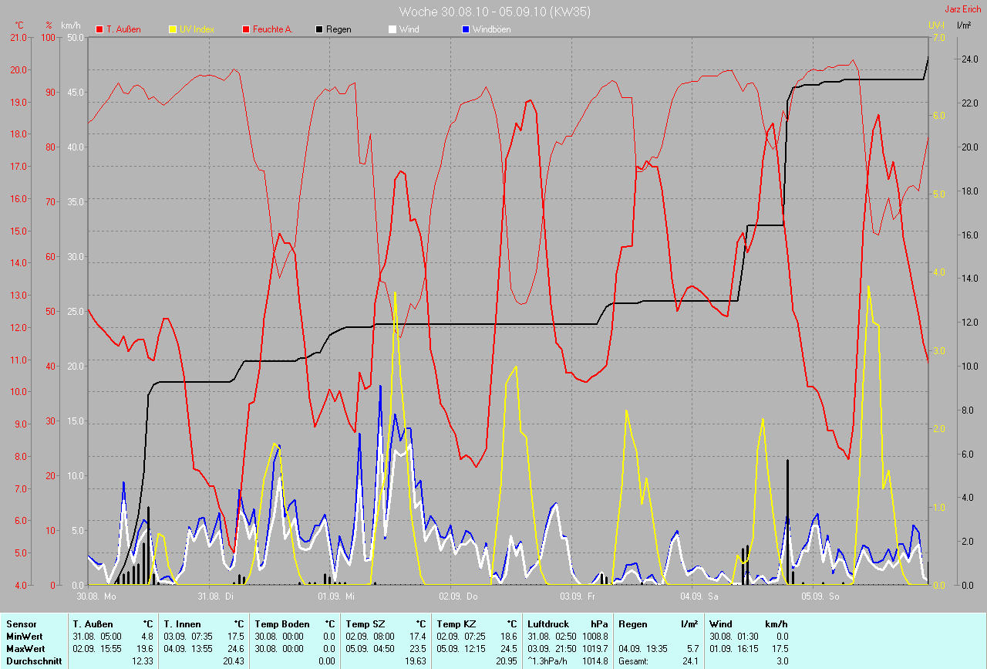Click the 'Feuchte A.' legend label
This screenshot has height=669, width=987.
(273, 29)
